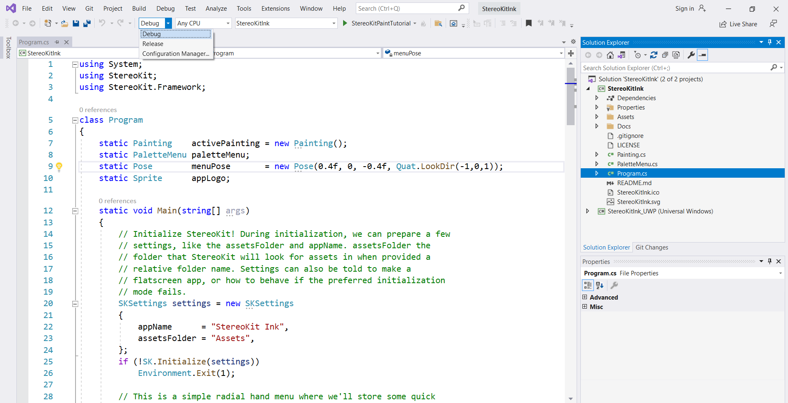The width and height of the screenshot is (788, 403).
Task: Open the Analyze menu
Action: 216,9
